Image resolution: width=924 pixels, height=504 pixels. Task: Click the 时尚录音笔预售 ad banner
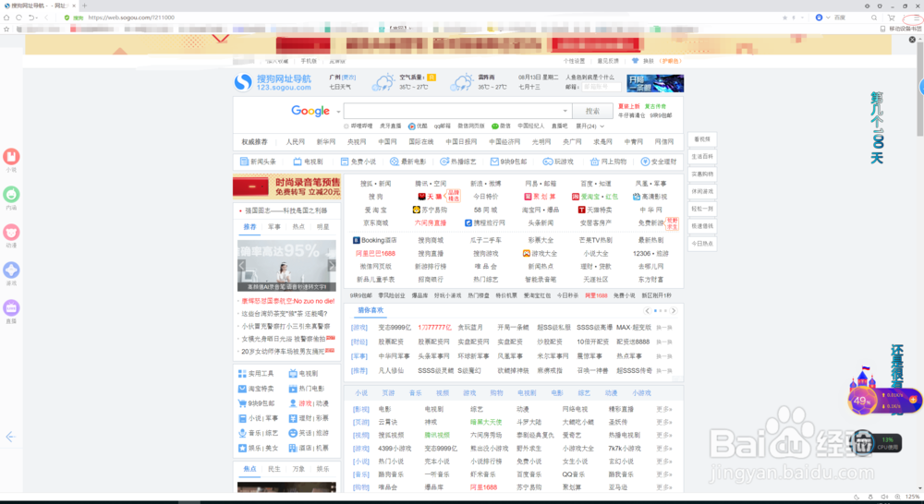point(286,187)
